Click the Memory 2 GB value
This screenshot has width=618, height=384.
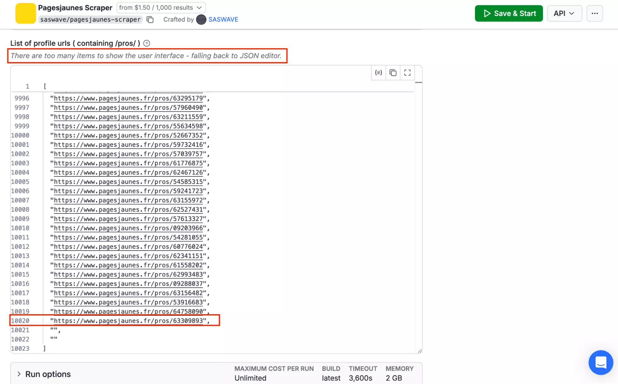point(394,378)
